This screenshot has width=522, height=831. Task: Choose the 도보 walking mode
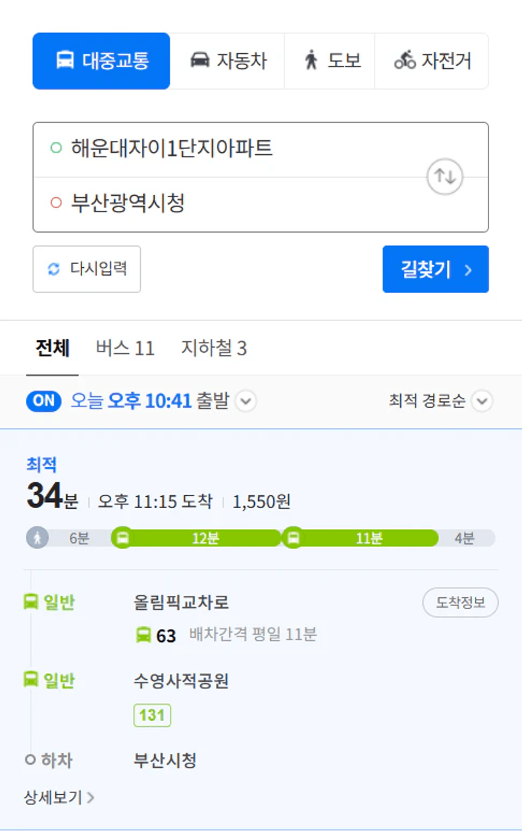click(330, 61)
